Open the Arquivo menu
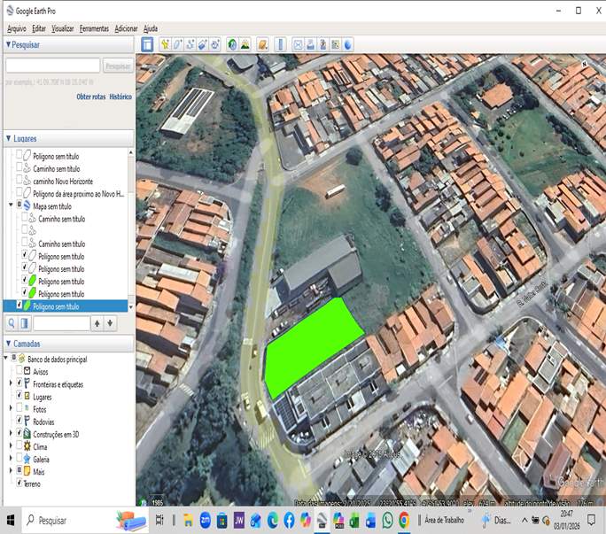 (x=17, y=28)
